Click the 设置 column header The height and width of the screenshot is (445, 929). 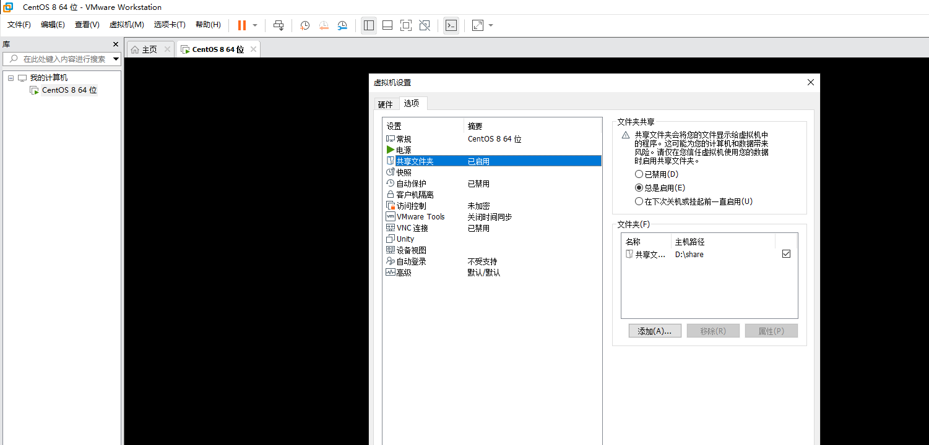[423, 126]
